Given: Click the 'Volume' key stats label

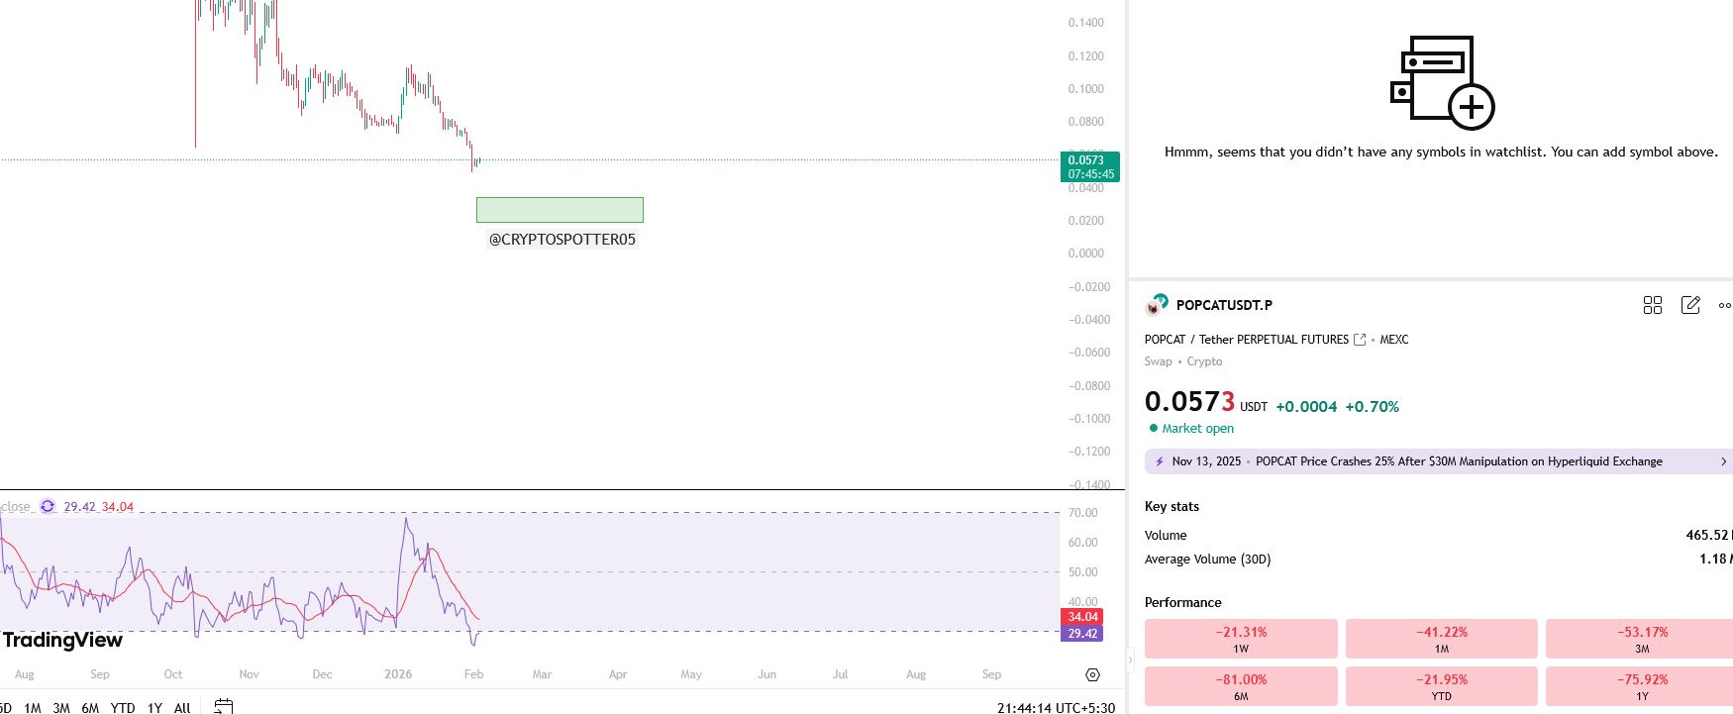Looking at the screenshot, I should click(1166, 536).
